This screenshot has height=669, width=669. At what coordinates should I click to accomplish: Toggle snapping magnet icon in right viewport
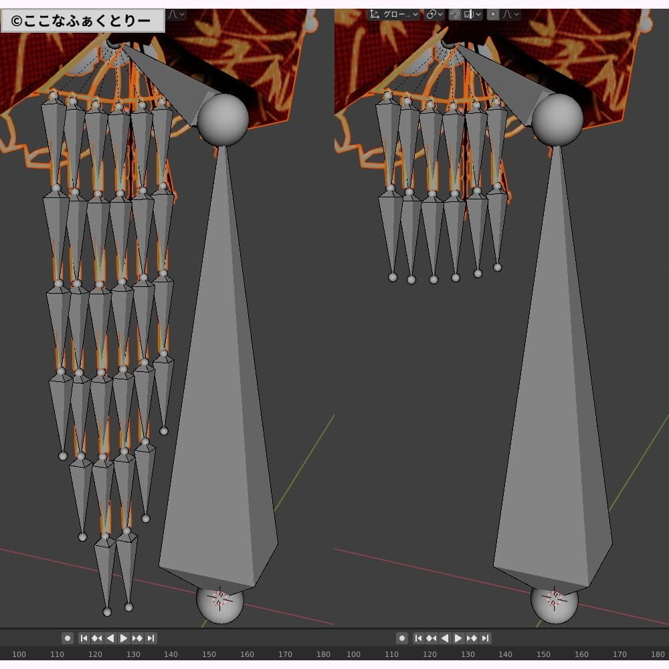[455, 14]
